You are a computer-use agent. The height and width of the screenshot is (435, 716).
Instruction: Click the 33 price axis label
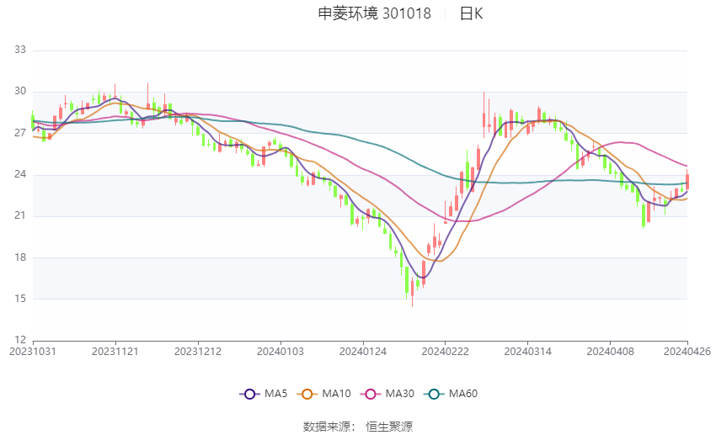(x=20, y=50)
